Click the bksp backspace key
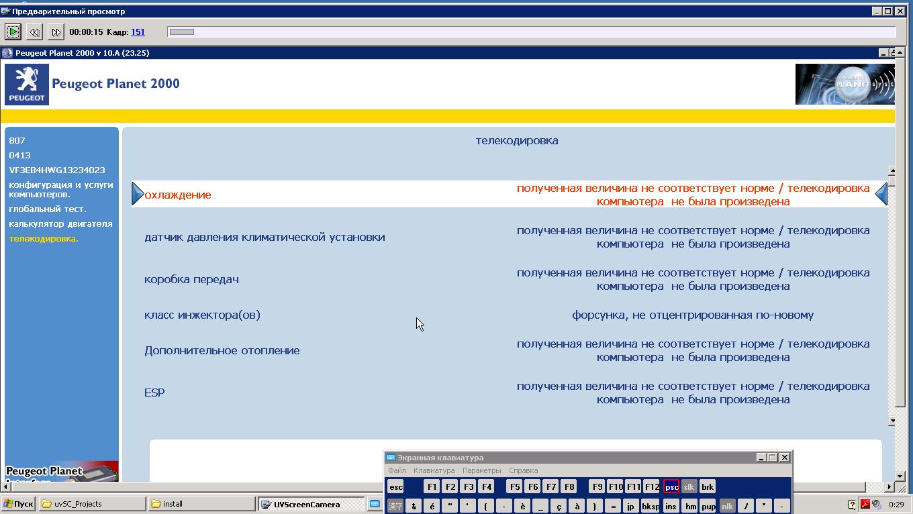This screenshot has width=913, height=514. point(651,506)
